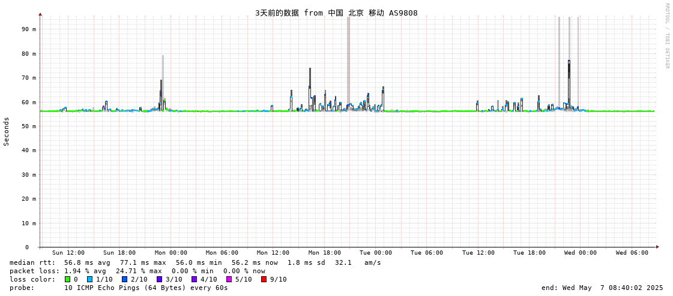Click the magenta 5/10 loss swatch
The width and height of the screenshot is (673, 296).
229,279
